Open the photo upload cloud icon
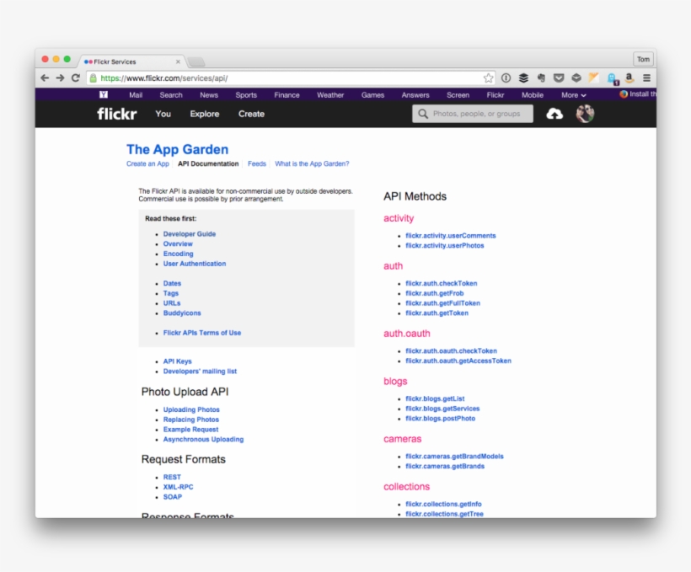691x572 pixels. [x=555, y=114]
